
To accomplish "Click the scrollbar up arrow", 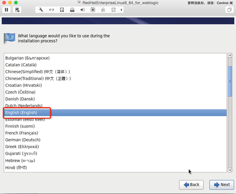I will click(230, 55).
